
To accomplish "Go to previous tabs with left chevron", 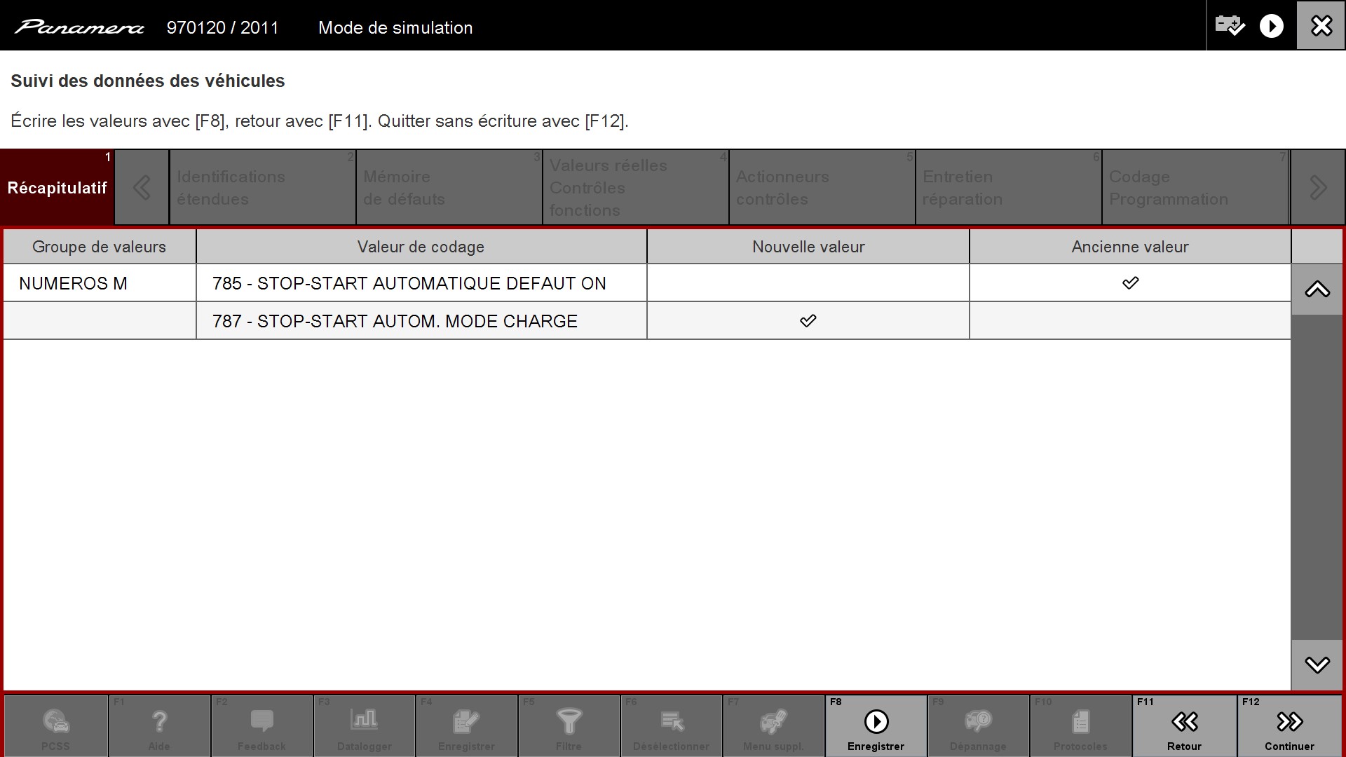I will 142,188.
